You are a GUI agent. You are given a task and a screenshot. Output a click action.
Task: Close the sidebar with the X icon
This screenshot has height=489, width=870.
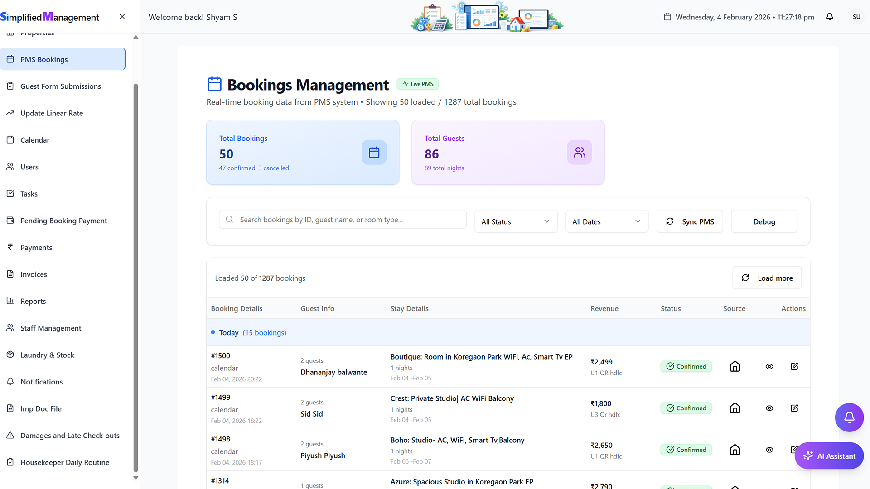pos(122,17)
